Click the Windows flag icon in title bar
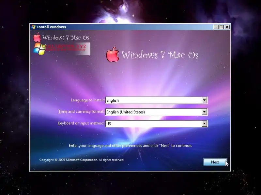 click(34, 27)
